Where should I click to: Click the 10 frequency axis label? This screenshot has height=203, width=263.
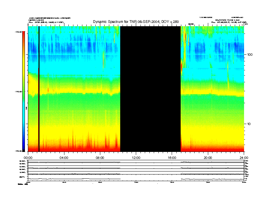249,124
